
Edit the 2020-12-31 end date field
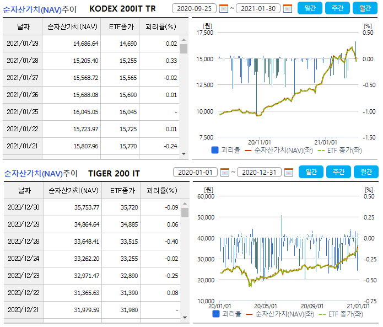click(259, 172)
